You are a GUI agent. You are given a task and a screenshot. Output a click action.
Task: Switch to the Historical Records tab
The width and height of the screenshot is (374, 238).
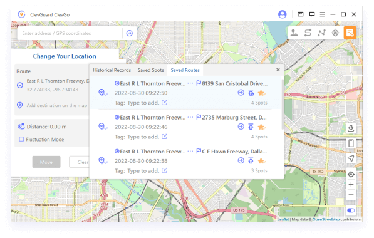[112, 70]
